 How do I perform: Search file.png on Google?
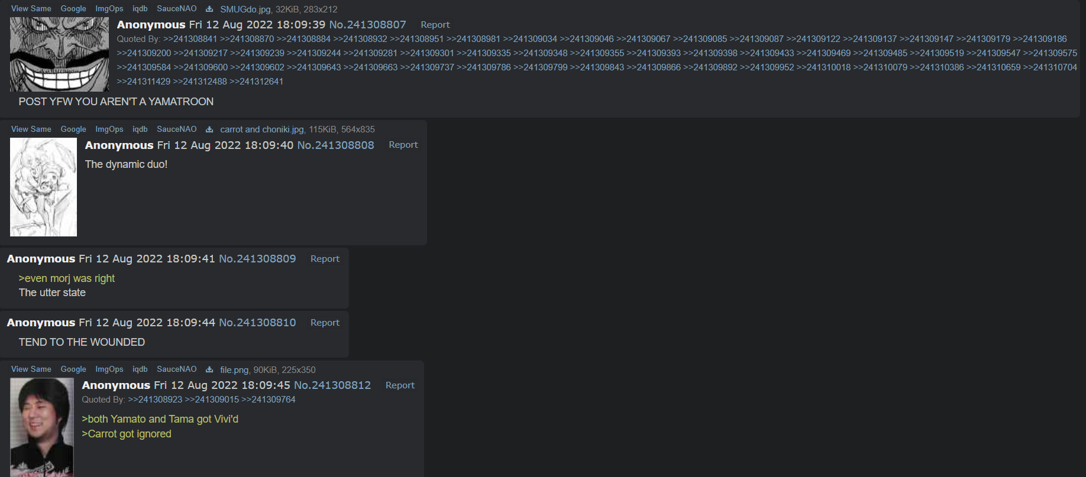coord(73,369)
